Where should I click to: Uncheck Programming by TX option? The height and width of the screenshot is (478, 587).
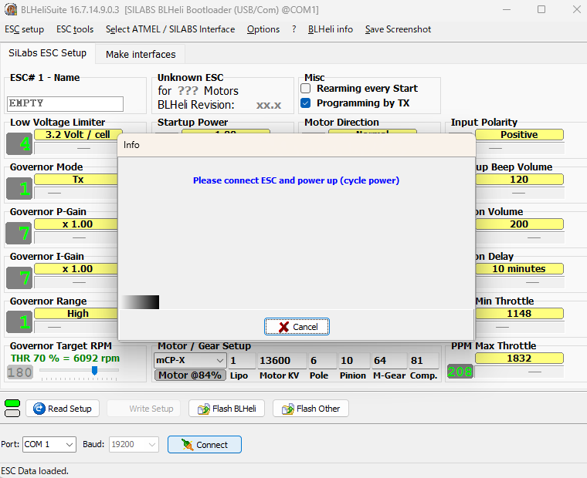coord(306,103)
